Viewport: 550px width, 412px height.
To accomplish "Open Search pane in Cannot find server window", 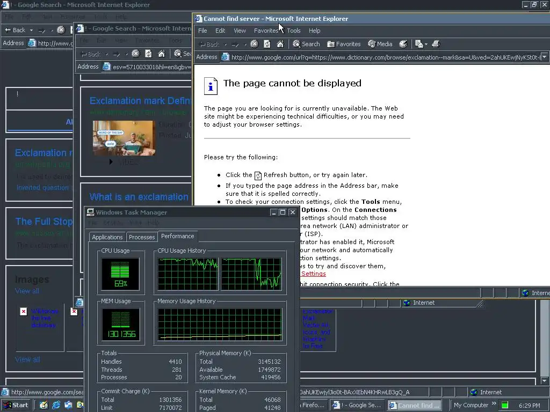I will (306, 44).
